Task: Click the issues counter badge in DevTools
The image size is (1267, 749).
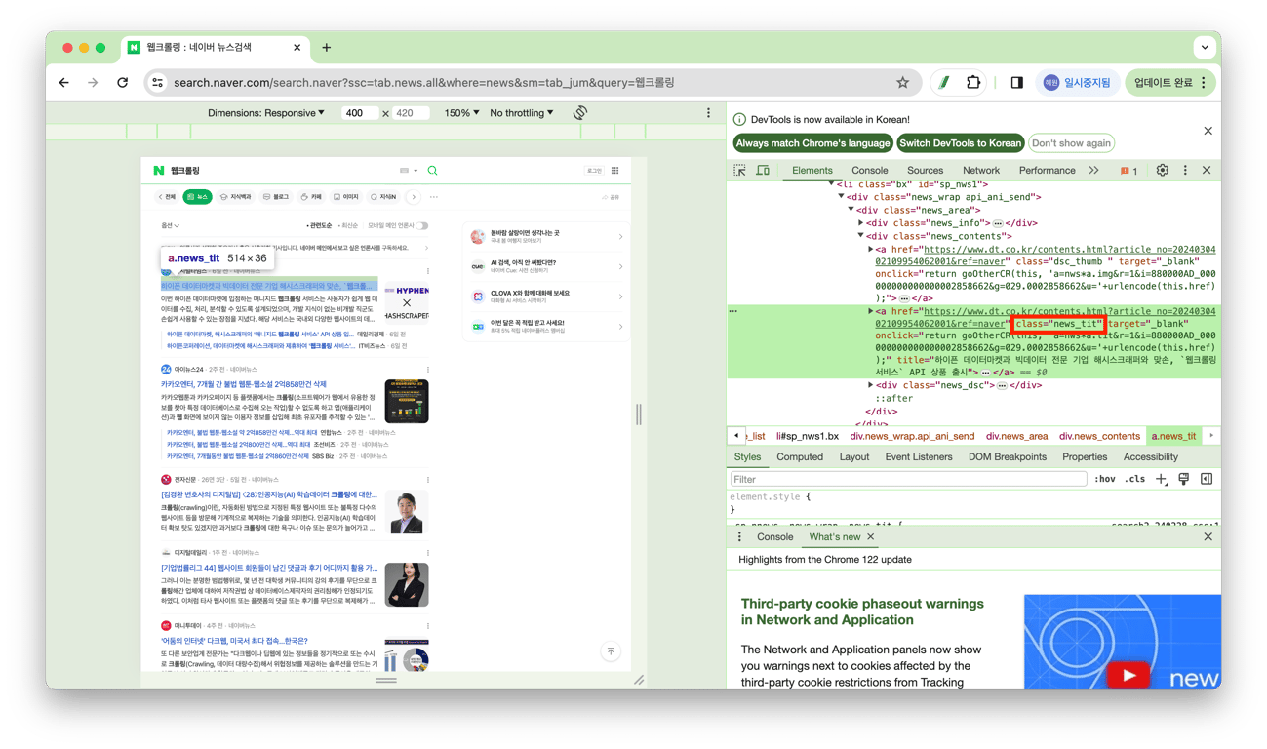Action: point(1128,171)
